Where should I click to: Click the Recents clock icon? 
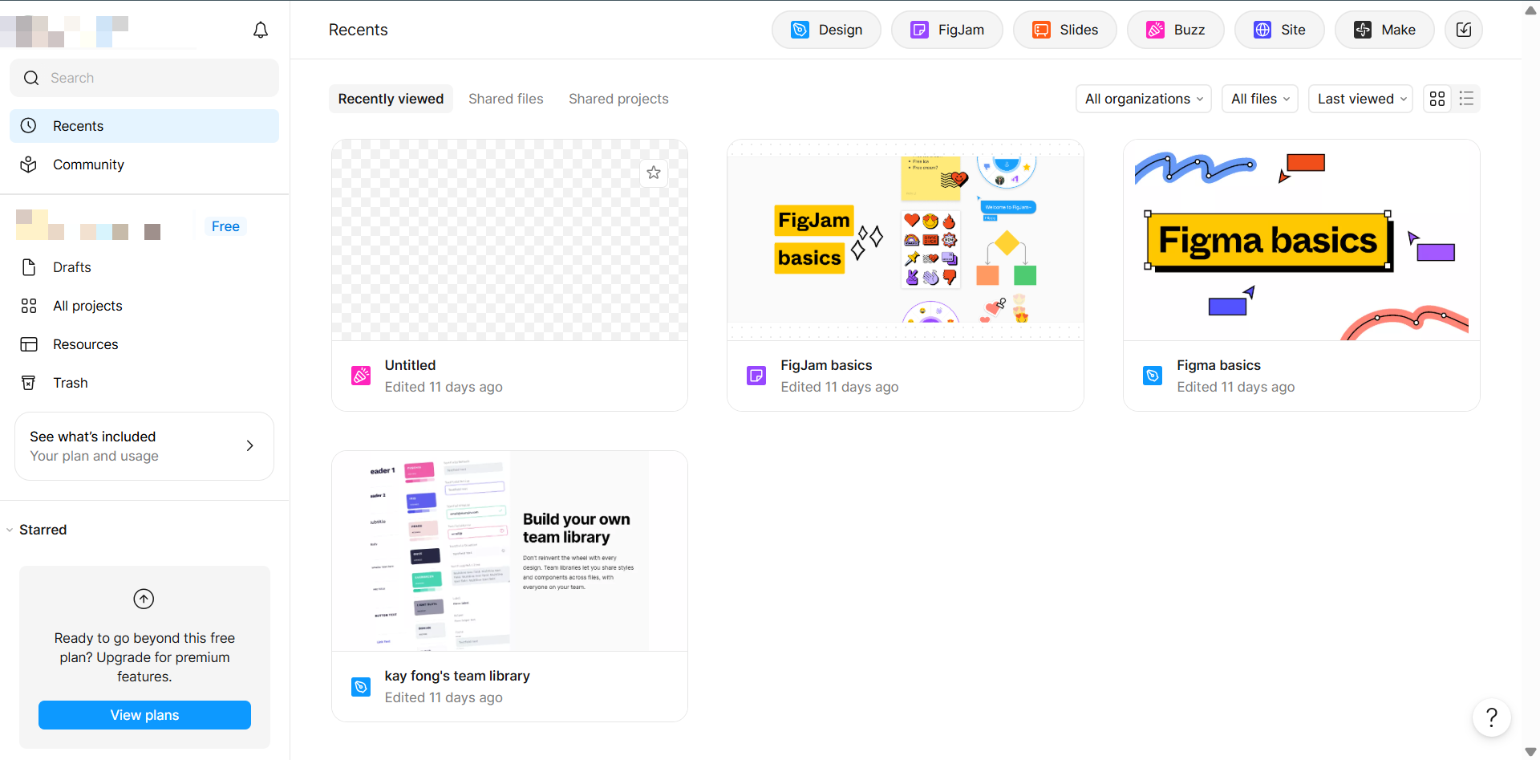pos(29,126)
